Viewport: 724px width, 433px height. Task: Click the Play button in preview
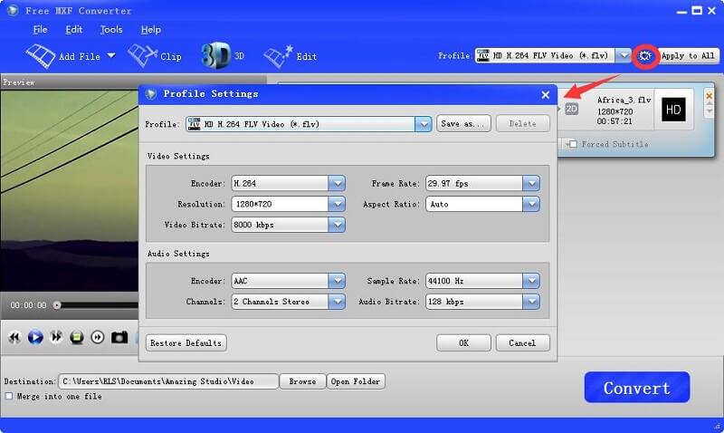pos(35,337)
